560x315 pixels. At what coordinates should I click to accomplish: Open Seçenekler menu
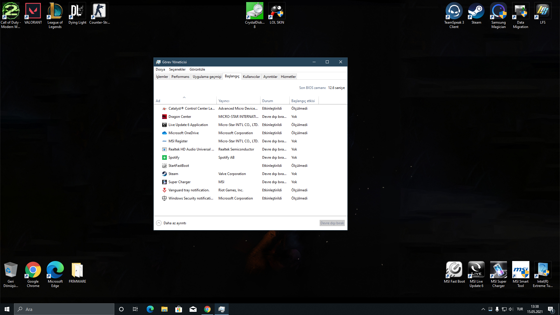coord(177,69)
